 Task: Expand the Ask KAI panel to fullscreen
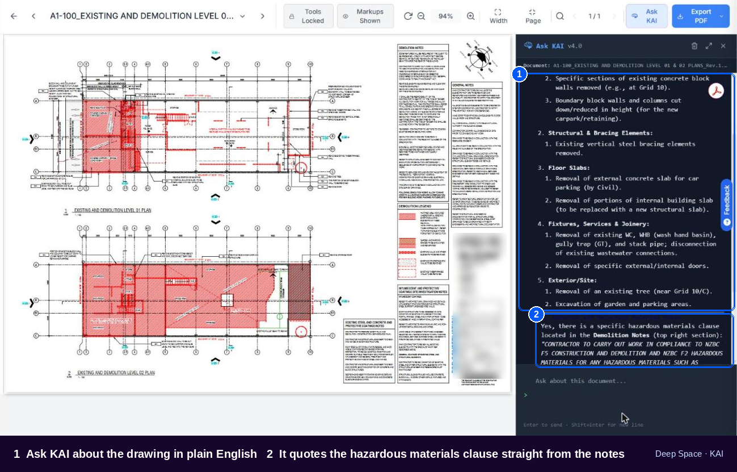coord(709,46)
